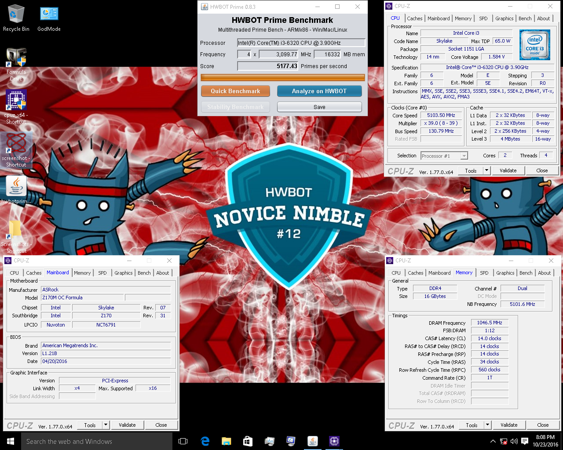Switch to Caches tab in top CPU-Z
This screenshot has height=450, width=563.
(414, 18)
